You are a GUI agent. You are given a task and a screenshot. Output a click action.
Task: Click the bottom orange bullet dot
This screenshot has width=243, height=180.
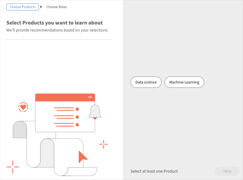(x=77, y=125)
